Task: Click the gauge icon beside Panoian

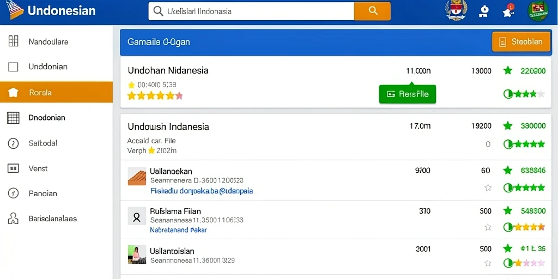Action: click(x=13, y=193)
